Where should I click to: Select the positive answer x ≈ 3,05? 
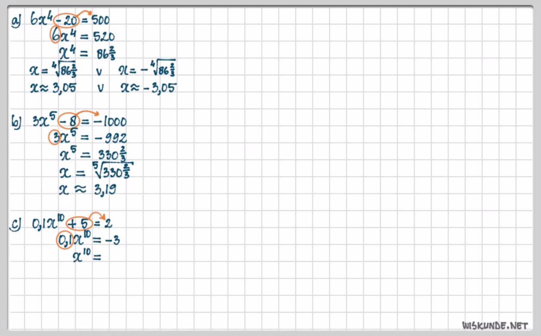coord(53,88)
